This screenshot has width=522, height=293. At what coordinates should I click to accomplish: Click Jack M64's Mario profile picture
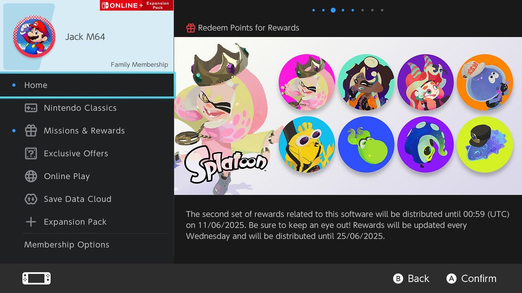(34, 37)
